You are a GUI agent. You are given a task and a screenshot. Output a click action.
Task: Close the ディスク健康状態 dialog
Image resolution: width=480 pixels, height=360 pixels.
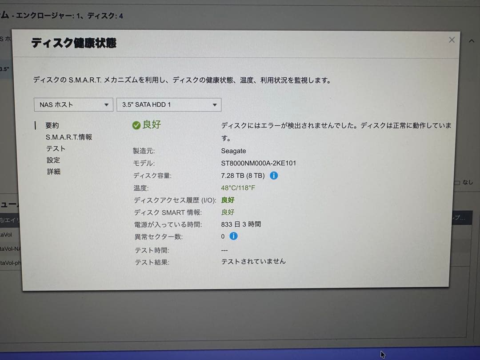click(452, 40)
